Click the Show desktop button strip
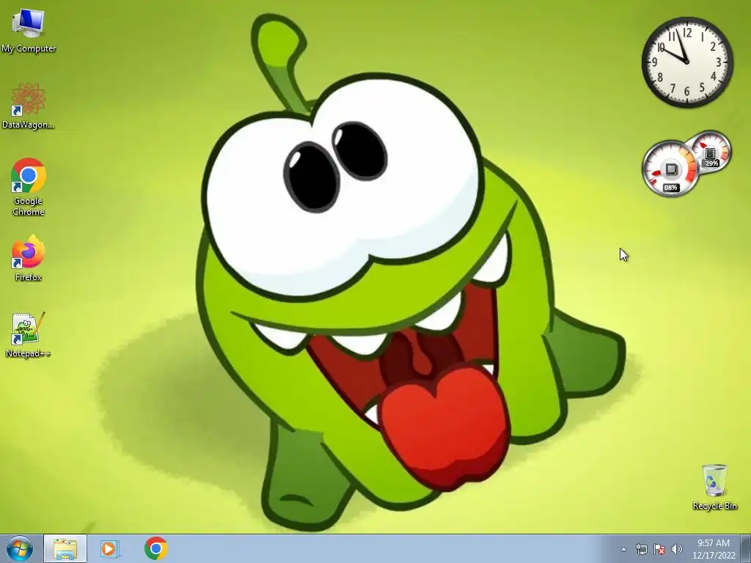The height and width of the screenshot is (563, 751). click(x=746, y=548)
